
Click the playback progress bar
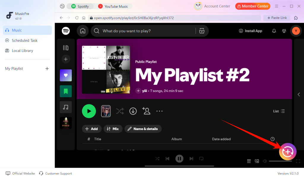coord(179,166)
